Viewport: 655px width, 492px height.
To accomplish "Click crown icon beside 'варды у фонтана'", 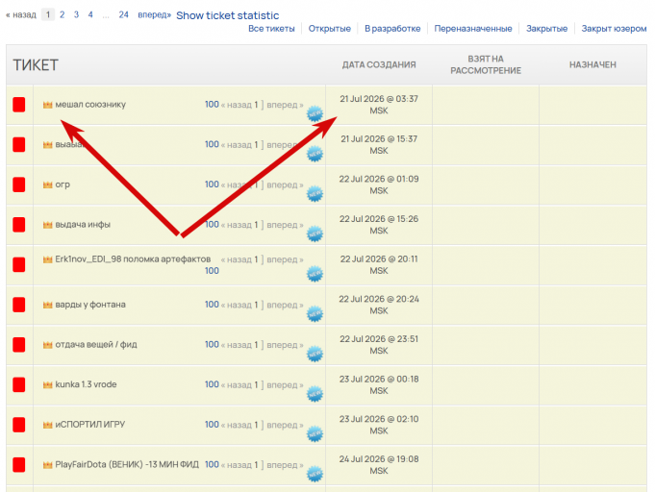I will pos(48,305).
